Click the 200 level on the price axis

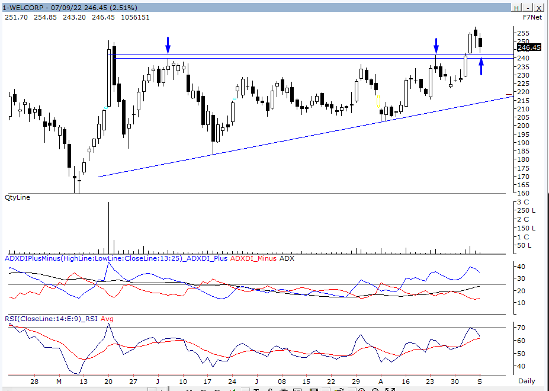523,126
